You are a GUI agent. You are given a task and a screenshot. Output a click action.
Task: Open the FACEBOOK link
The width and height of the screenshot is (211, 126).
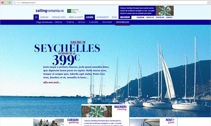point(140,17)
